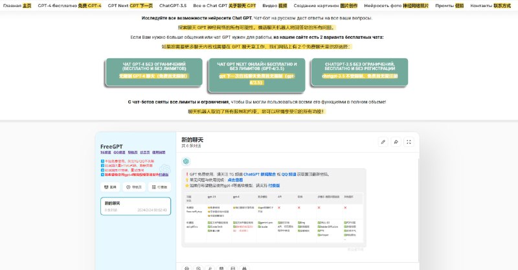
Task: Open the TG频道 link under FreeGPT
Action: click(106, 152)
